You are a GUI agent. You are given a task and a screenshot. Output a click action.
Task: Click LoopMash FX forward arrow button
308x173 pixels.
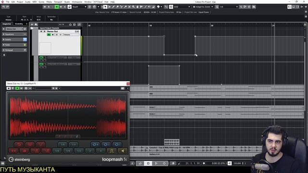pos(25,151)
